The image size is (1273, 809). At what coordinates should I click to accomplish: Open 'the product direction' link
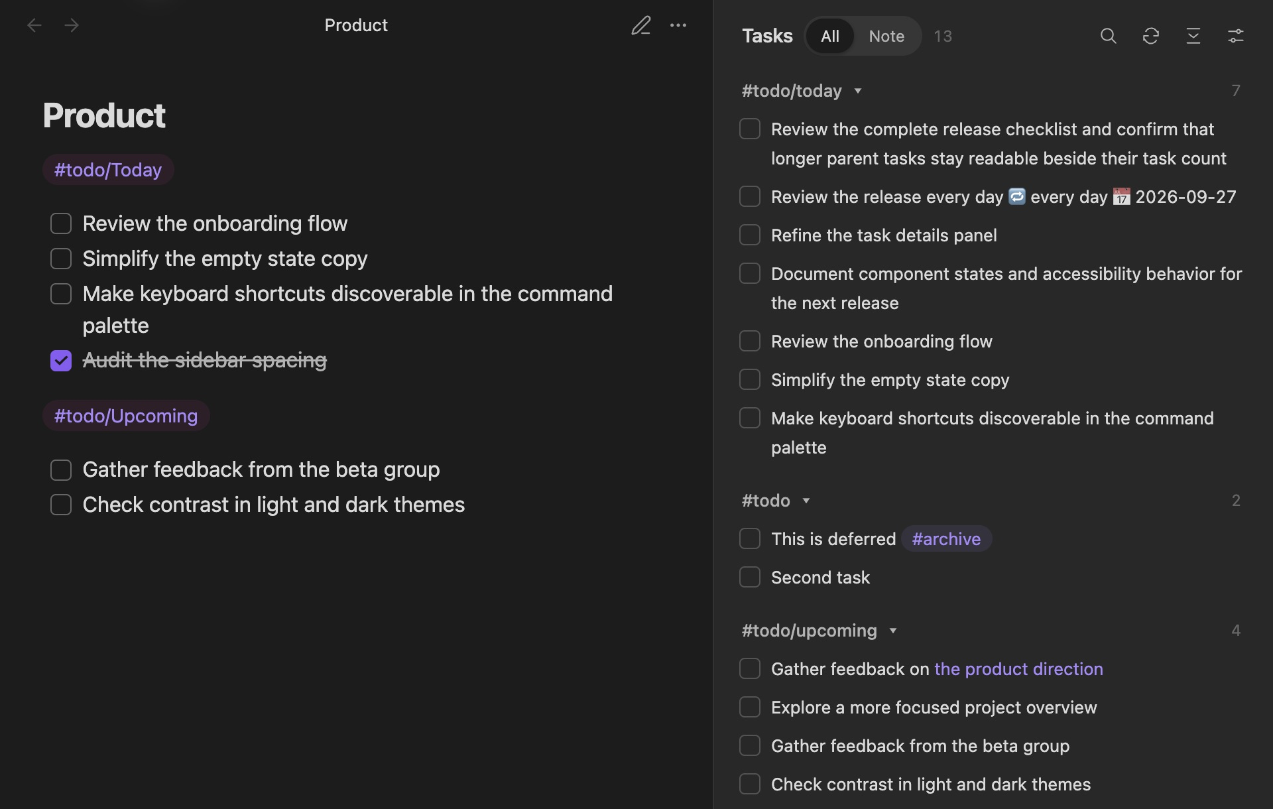(x=1018, y=668)
